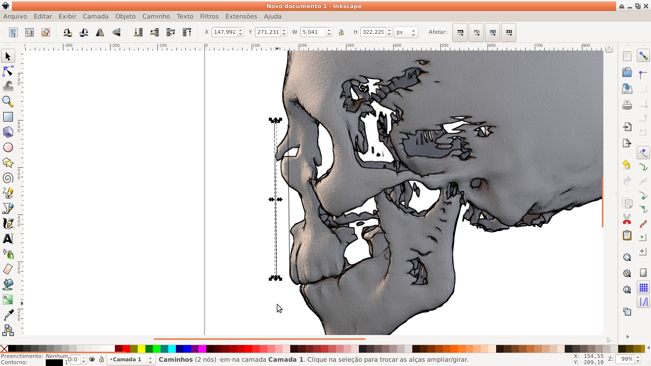Select the 3D Box tool
Viewport: 651px width, 366px height.
coord(8,132)
